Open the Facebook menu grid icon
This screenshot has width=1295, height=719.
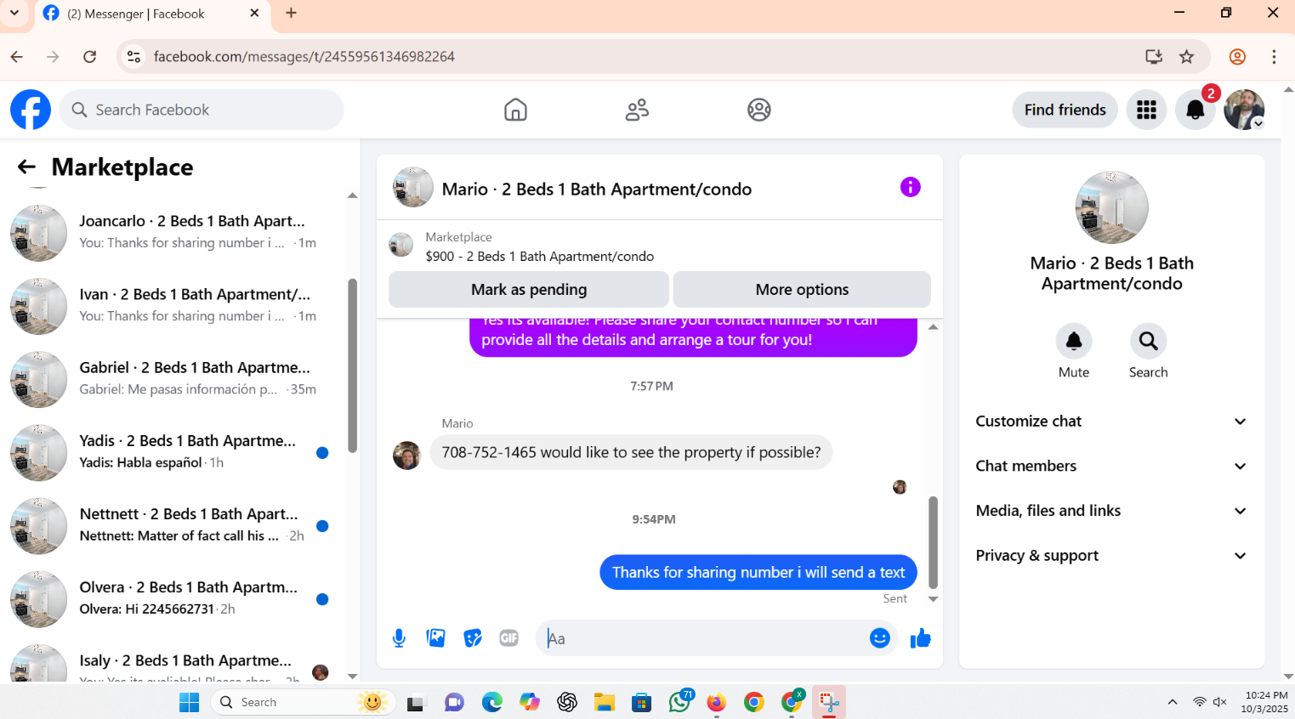1146,110
